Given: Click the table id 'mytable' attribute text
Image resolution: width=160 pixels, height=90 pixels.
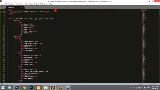Looking at the screenshot, I should point(19,19).
